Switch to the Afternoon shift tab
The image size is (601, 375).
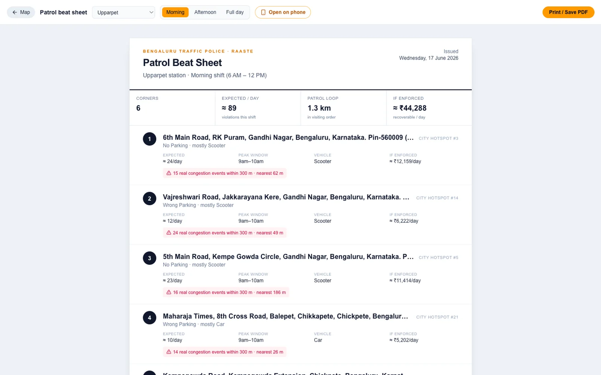(x=205, y=12)
